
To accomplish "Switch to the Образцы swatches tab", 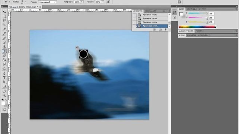I will coord(192,9).
